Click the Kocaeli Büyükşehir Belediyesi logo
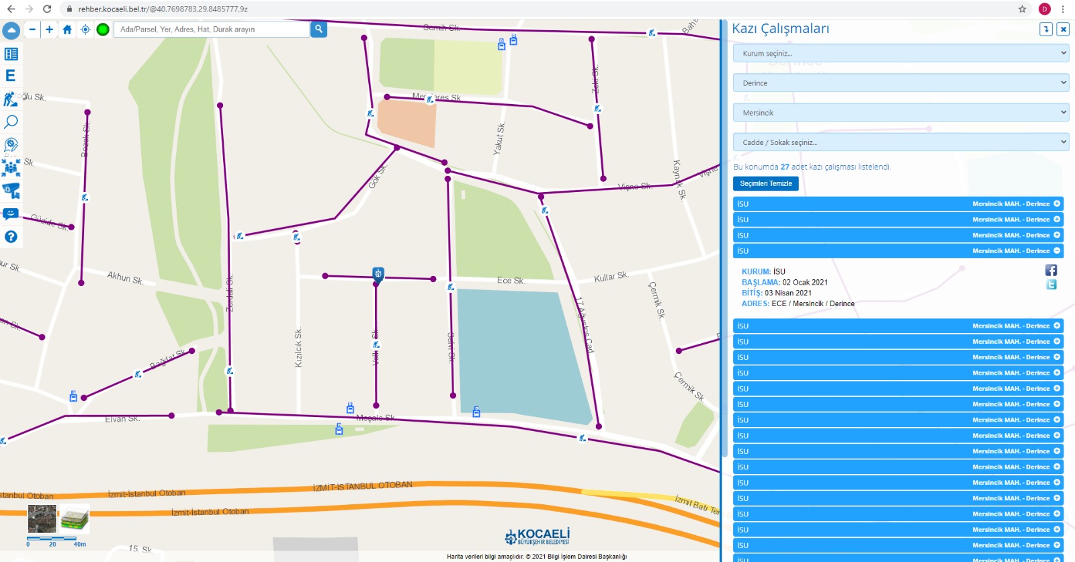 tap(537, 536)
